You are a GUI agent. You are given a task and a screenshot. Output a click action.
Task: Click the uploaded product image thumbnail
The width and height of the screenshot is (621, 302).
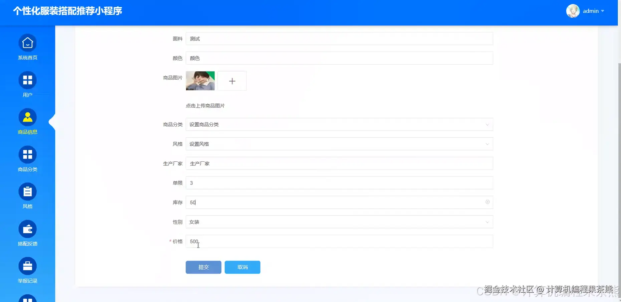click(200, 81)
